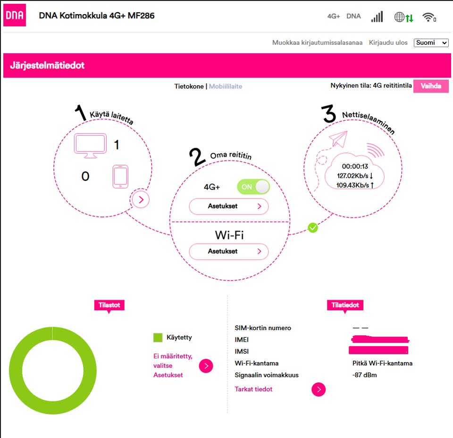Click the 4G+ network type indicator
The image size is (453, 438).
(334, 17)
